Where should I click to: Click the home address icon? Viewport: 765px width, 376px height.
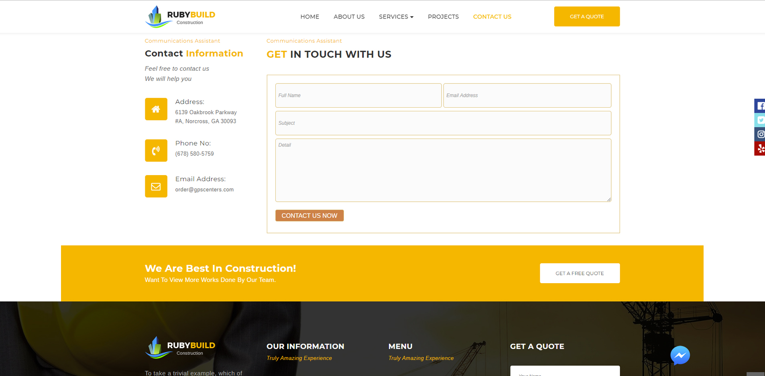(x=156, y=109)
